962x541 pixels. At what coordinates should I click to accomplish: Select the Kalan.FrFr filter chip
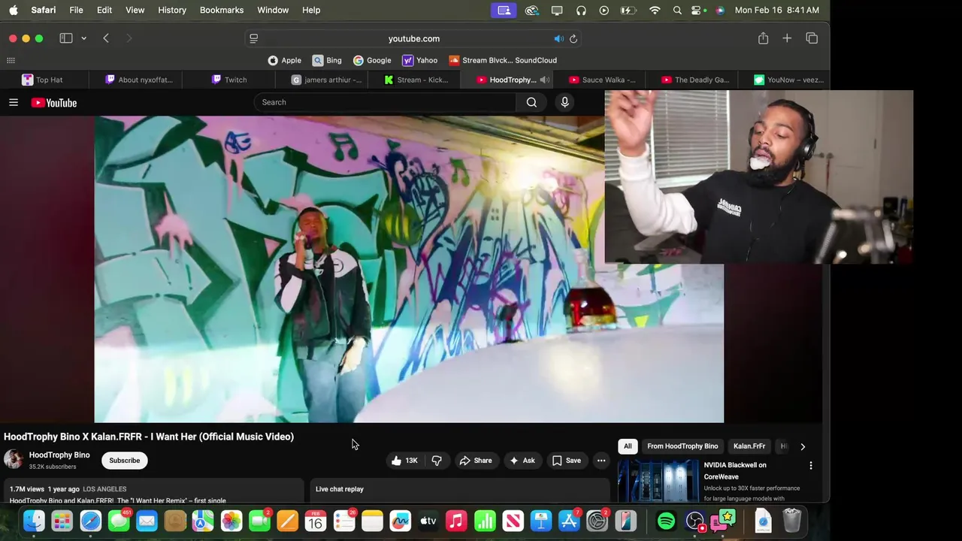[x=749, y=446]
